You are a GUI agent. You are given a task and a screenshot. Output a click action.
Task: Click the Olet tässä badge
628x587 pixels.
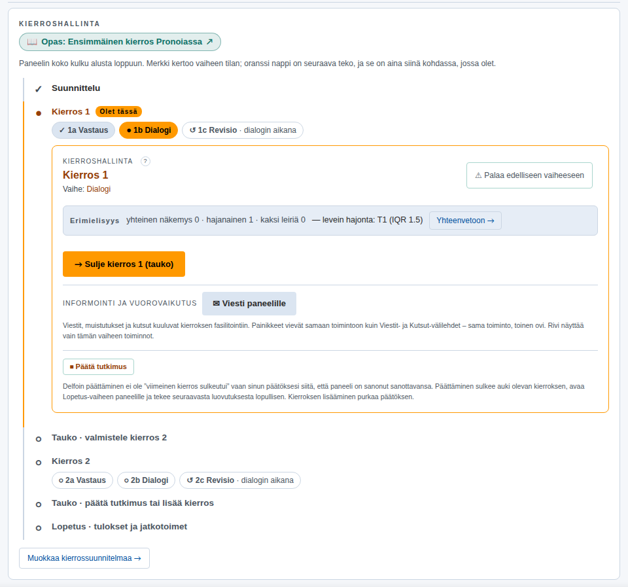(118, 111)
